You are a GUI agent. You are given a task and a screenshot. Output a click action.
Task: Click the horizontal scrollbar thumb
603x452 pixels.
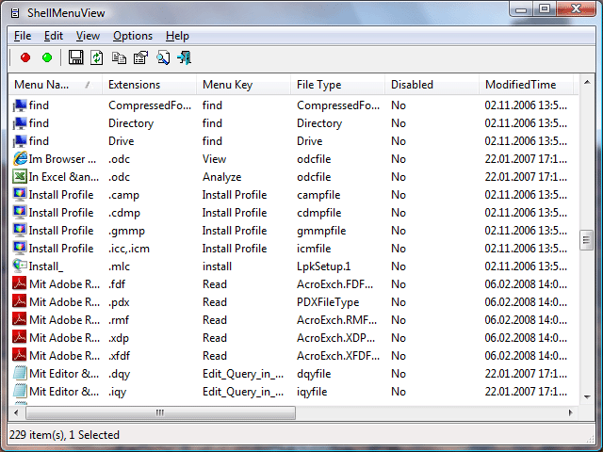pyautogui.click(x=160, y=412)
